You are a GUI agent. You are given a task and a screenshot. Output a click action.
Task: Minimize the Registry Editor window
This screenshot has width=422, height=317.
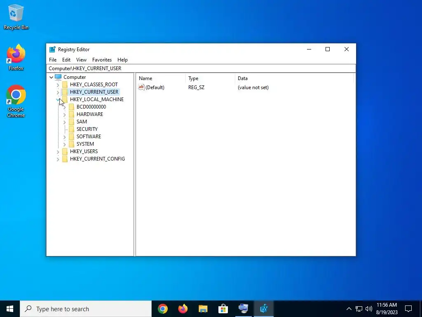tap(309, 50)
